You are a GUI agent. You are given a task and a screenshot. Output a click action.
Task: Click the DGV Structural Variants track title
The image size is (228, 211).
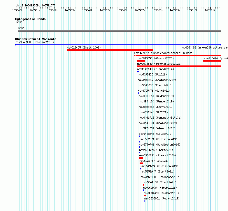pos(36,39)
